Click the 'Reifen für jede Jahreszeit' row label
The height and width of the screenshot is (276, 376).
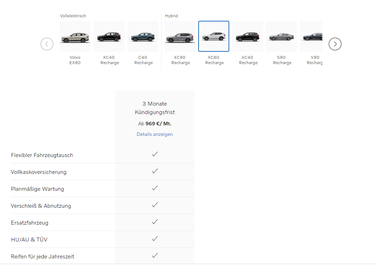pos(43,257)
